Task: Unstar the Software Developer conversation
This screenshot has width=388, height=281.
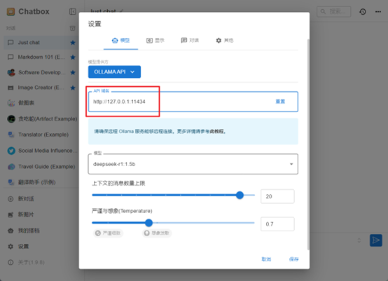Action: (x=73, y=73)
